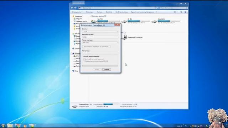228x128 pixels.
Task: Click Удалить или изменить программу
Action: click(x=142, y=12)
